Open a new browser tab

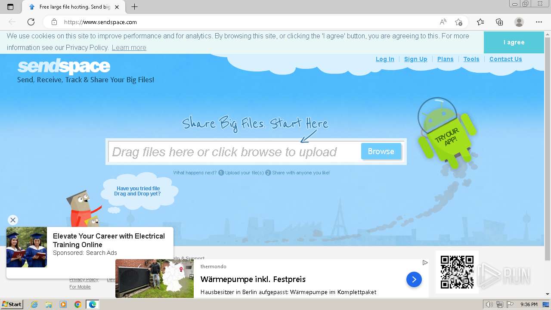134,7
